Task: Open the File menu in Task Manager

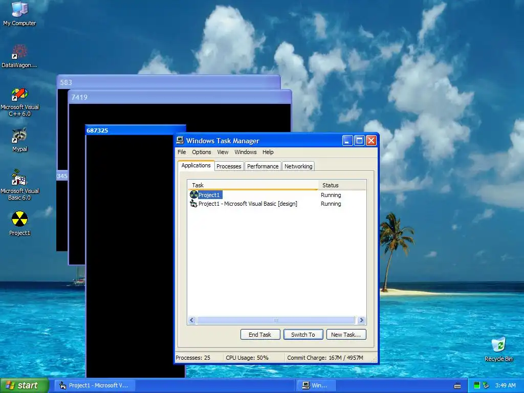Action: (182, 152)
